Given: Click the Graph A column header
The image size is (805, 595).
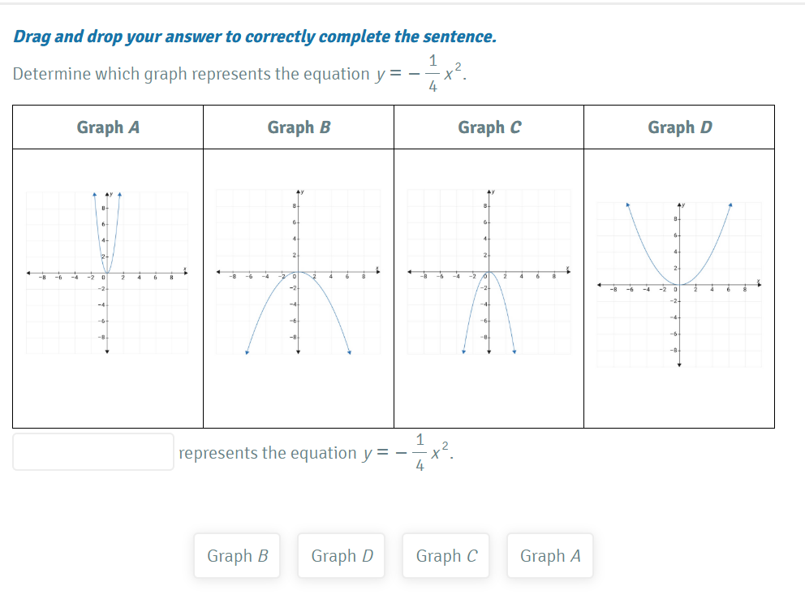Looking at the screenshot, I should click(x=108, y=127).
